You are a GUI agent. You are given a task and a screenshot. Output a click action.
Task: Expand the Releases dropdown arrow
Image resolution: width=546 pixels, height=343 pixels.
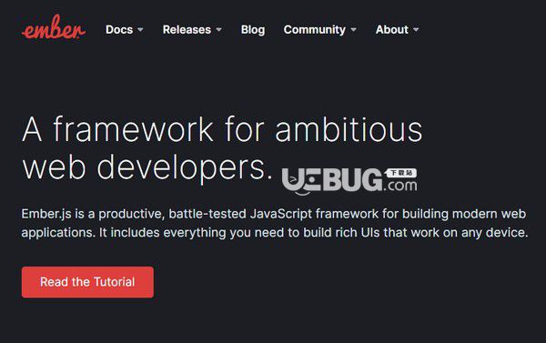(x=218, y=30)
